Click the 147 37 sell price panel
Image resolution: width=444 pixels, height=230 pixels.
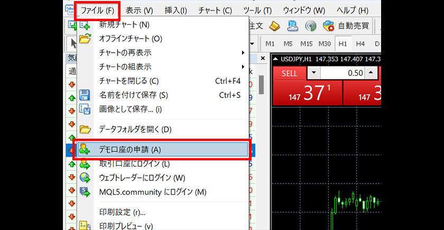coord(307,93)
